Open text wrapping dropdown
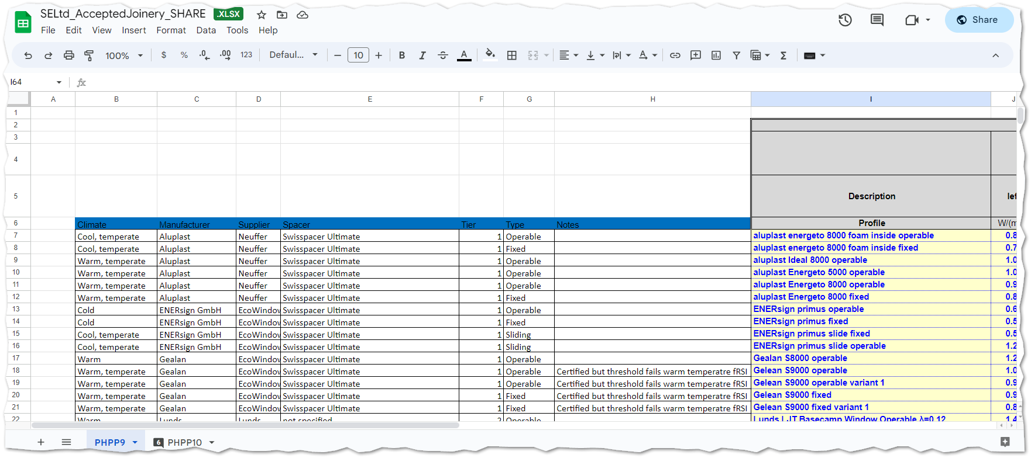The width and height of the screenshot is (1031, 458). (621, 55)
